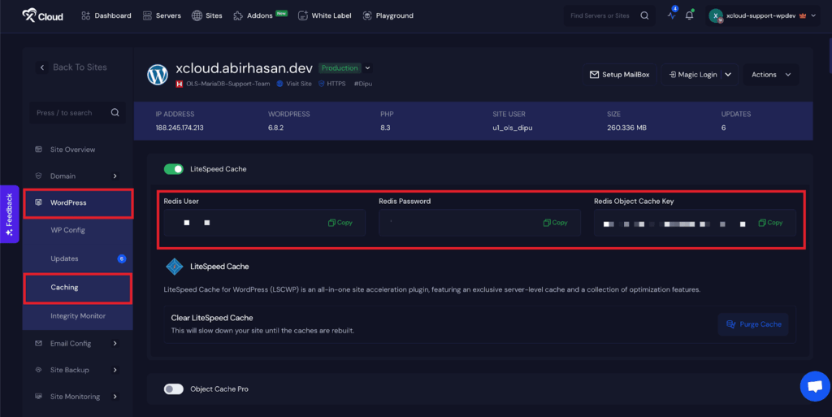Click the search magnifier icon in top bar
This screenshot has width=832, height=417.
point(644,15)
